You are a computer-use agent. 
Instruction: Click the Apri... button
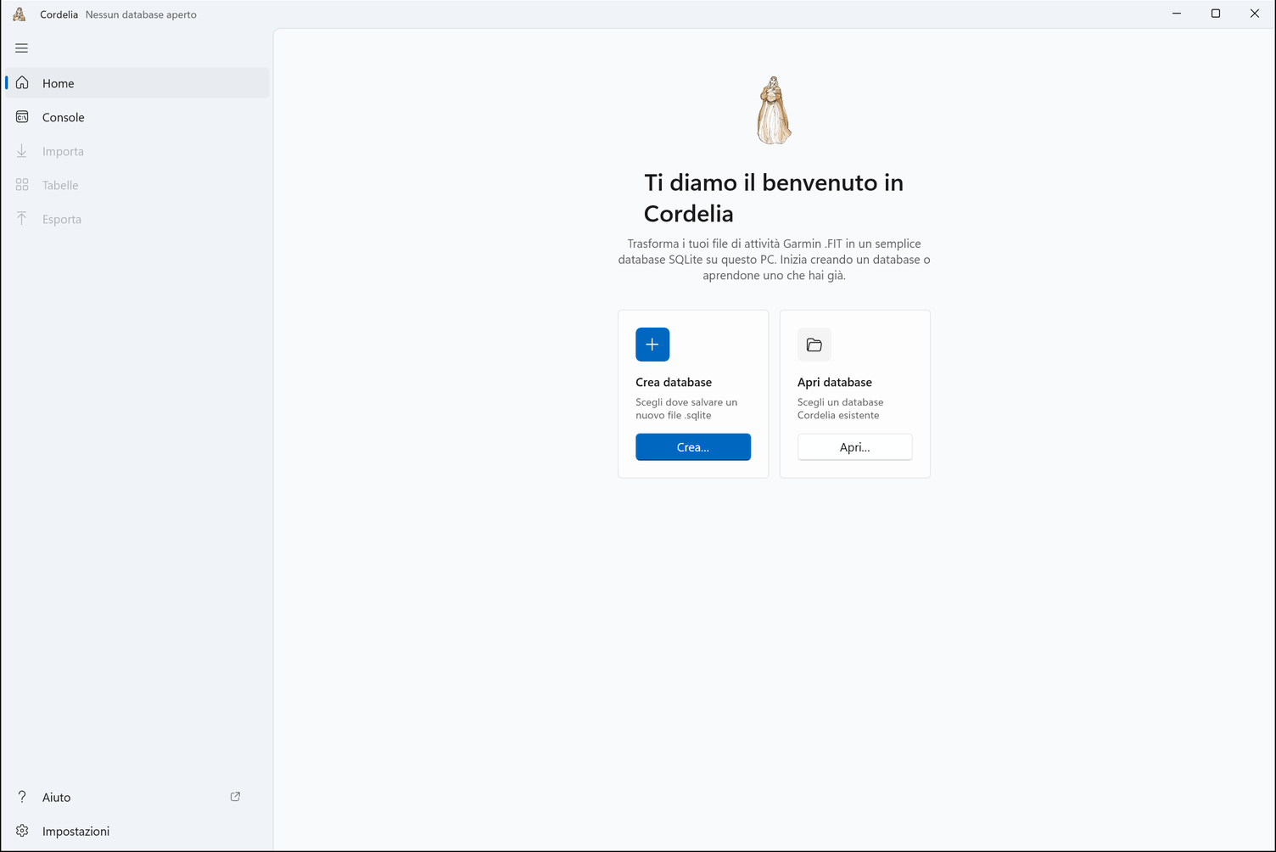coord(854,447)
